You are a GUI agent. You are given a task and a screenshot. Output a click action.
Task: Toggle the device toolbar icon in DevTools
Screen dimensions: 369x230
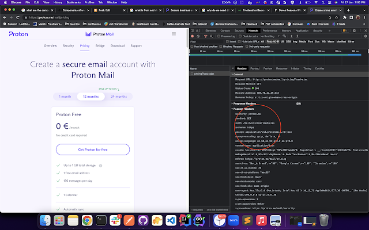pyautogui.click(x=198, y=30)
